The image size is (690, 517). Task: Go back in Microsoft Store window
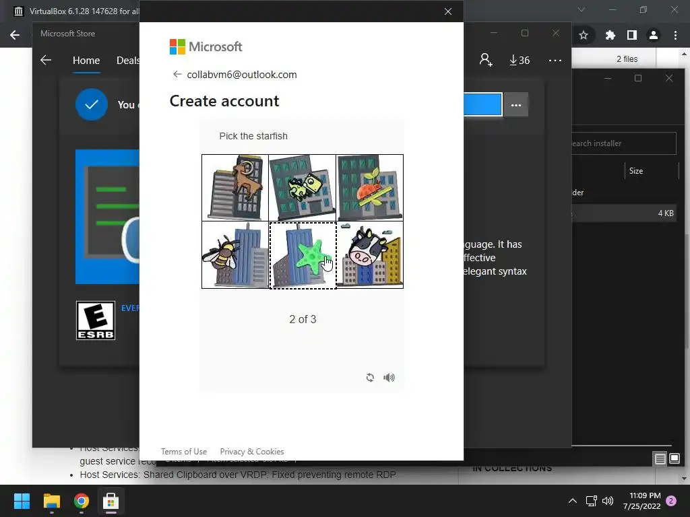click(46, 60)
